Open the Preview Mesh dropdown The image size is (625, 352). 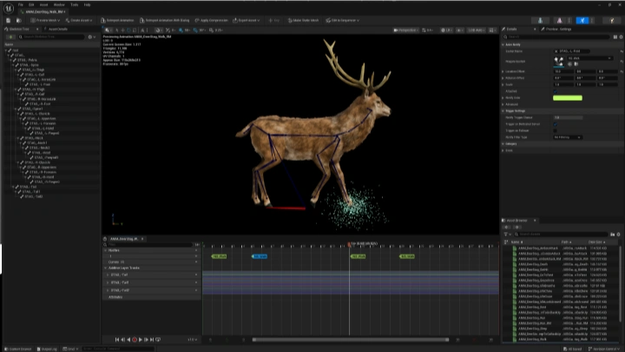[x=45, y=20]
